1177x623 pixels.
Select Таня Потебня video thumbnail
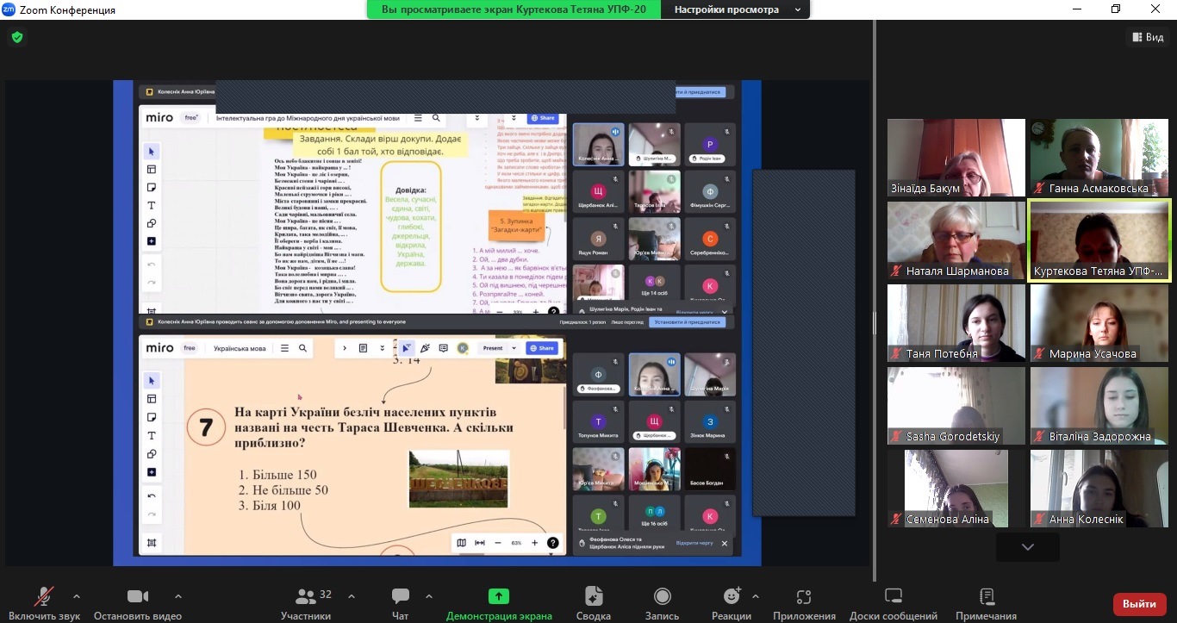956,323
